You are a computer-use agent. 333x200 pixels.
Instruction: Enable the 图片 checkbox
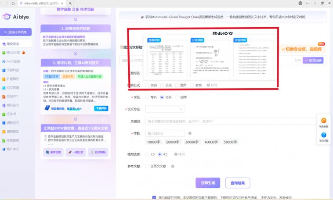(177, 85)
